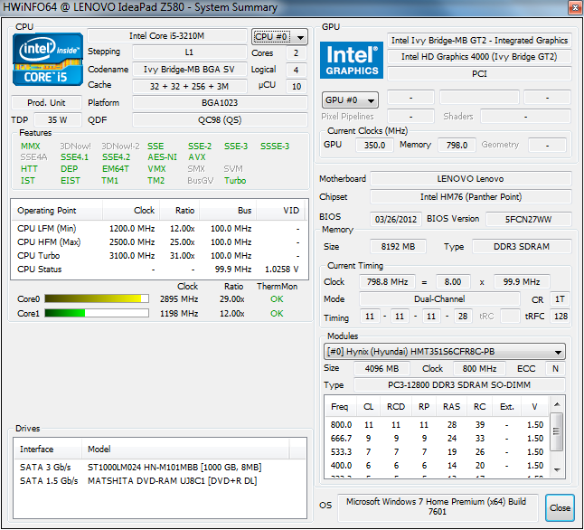584x530 pixels.
Task: Click the Windows 7 OS information field
Action: [440, 507]
